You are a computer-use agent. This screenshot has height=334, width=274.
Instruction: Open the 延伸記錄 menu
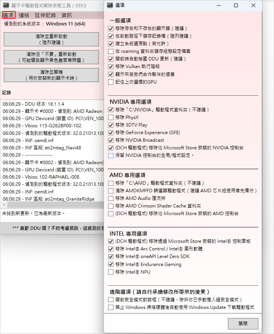point(45,15)
